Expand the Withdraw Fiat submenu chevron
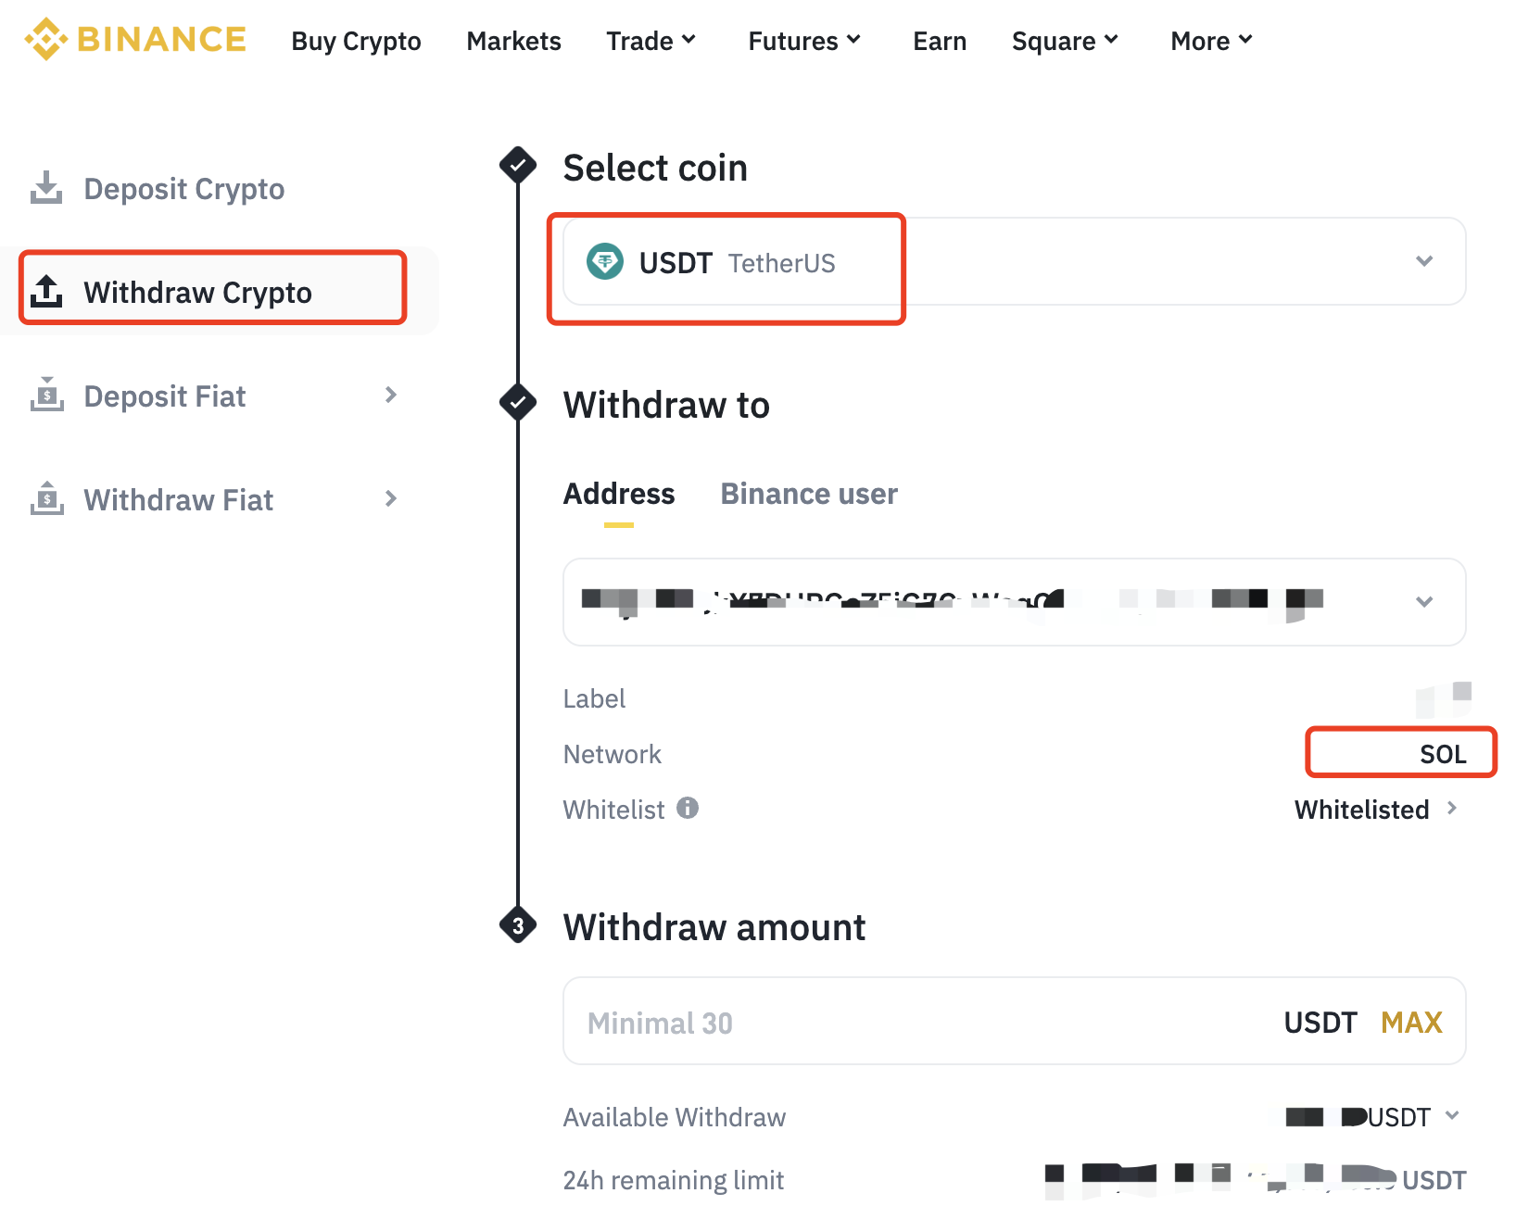 click(x=391, y=498)
